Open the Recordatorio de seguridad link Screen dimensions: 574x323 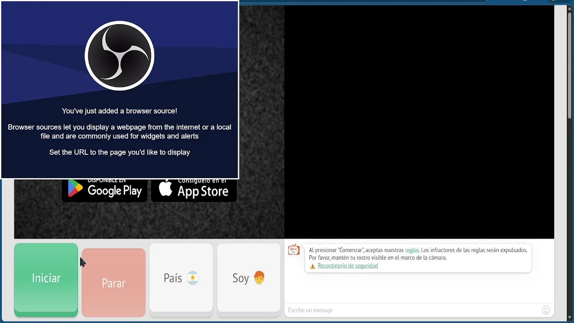pyautogui.click(x=348, y=266)
